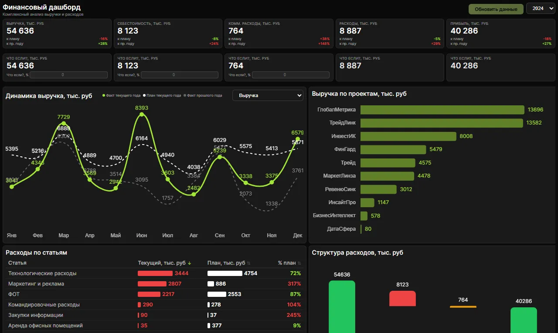Click the green 54636 waterfall bar

pos(342,306)
